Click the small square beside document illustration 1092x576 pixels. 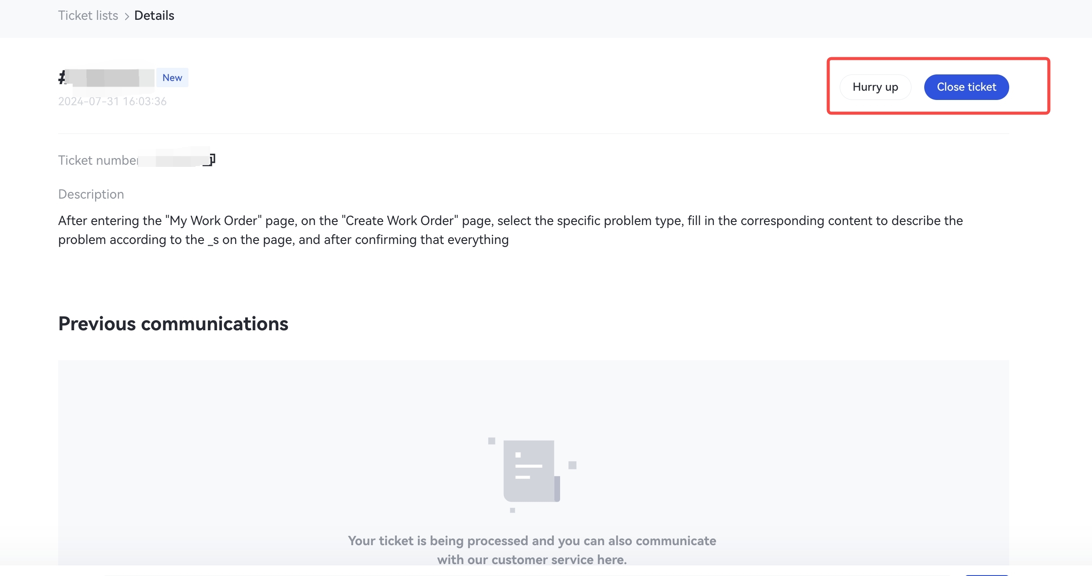[572, 465]
